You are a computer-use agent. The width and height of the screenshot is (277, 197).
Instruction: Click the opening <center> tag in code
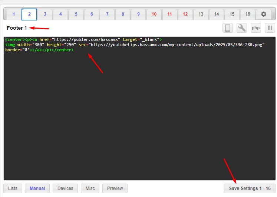(15, 39)
